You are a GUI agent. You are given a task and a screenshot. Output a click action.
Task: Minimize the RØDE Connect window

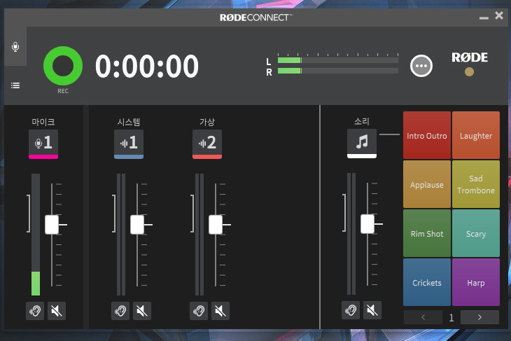click(484, 18)
